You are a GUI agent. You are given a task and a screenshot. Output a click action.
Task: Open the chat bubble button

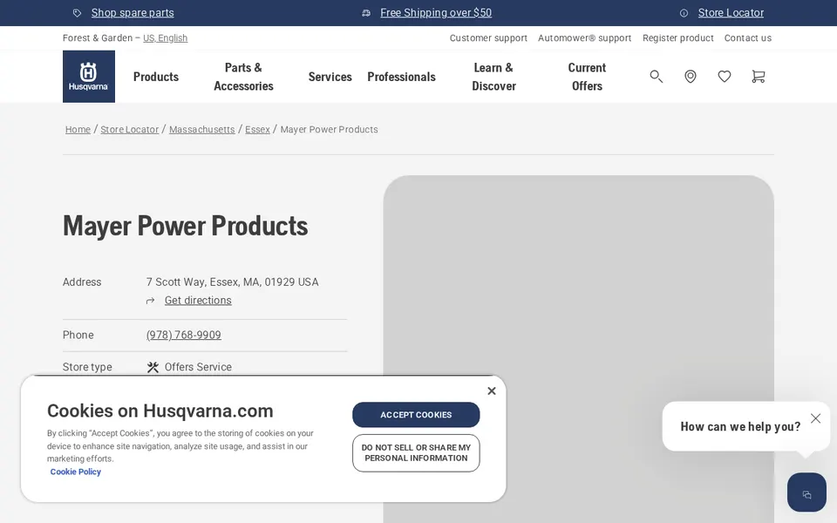tap(806, 492)
